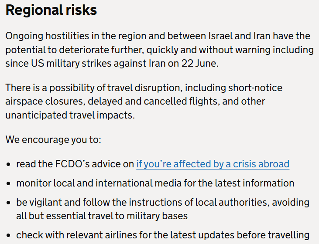Click the bullet dot before 'be vigilant'

tap(8, 203)
